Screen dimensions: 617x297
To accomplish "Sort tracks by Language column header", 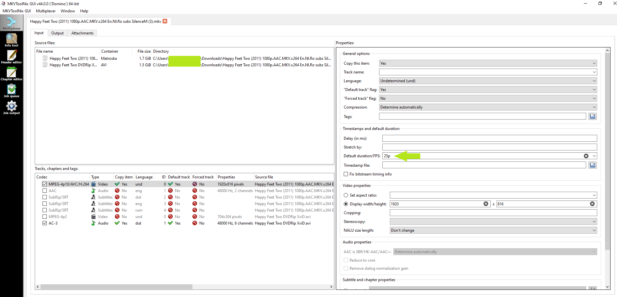I will [x=144, y=177].
